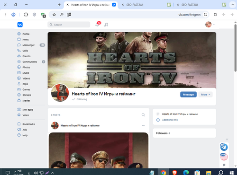Open the Additional info link
Image resolution: width=237 pixels, height=175 pixels.
(170, 120)
